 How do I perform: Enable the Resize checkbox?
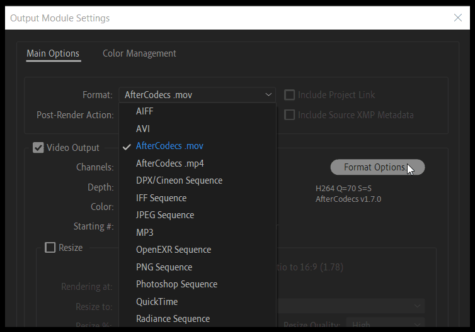click(x=50, y=248)
